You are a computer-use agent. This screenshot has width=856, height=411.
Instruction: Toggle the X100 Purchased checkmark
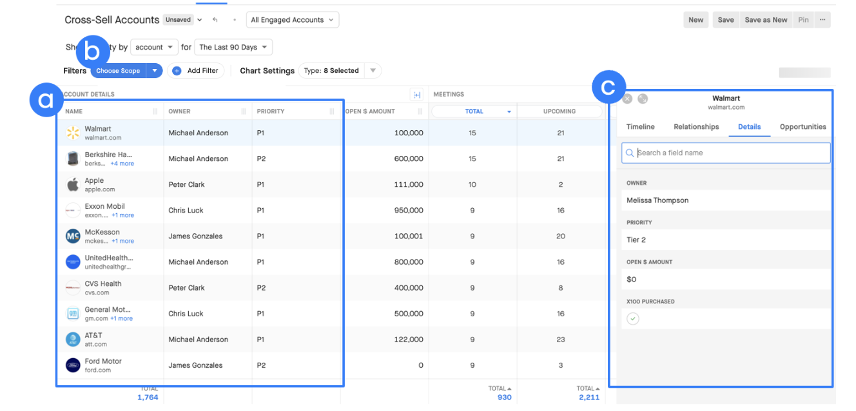(633, 319)
